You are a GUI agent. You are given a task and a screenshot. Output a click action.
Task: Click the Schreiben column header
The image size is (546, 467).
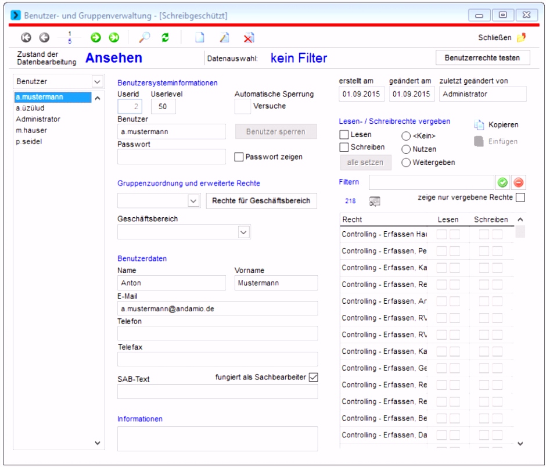click(491, 220)
